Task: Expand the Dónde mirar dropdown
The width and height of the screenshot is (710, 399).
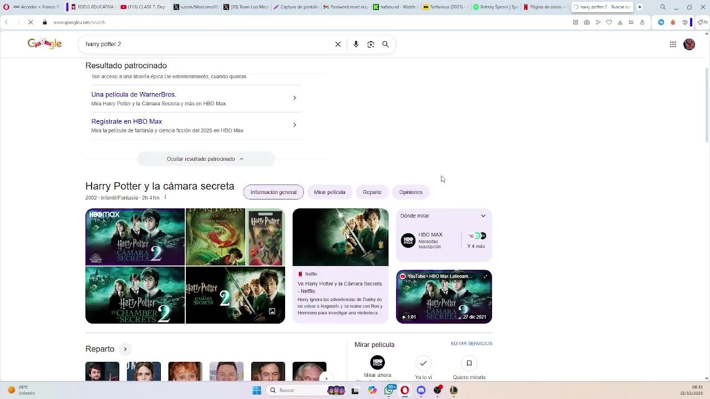Action: [483, 216]
